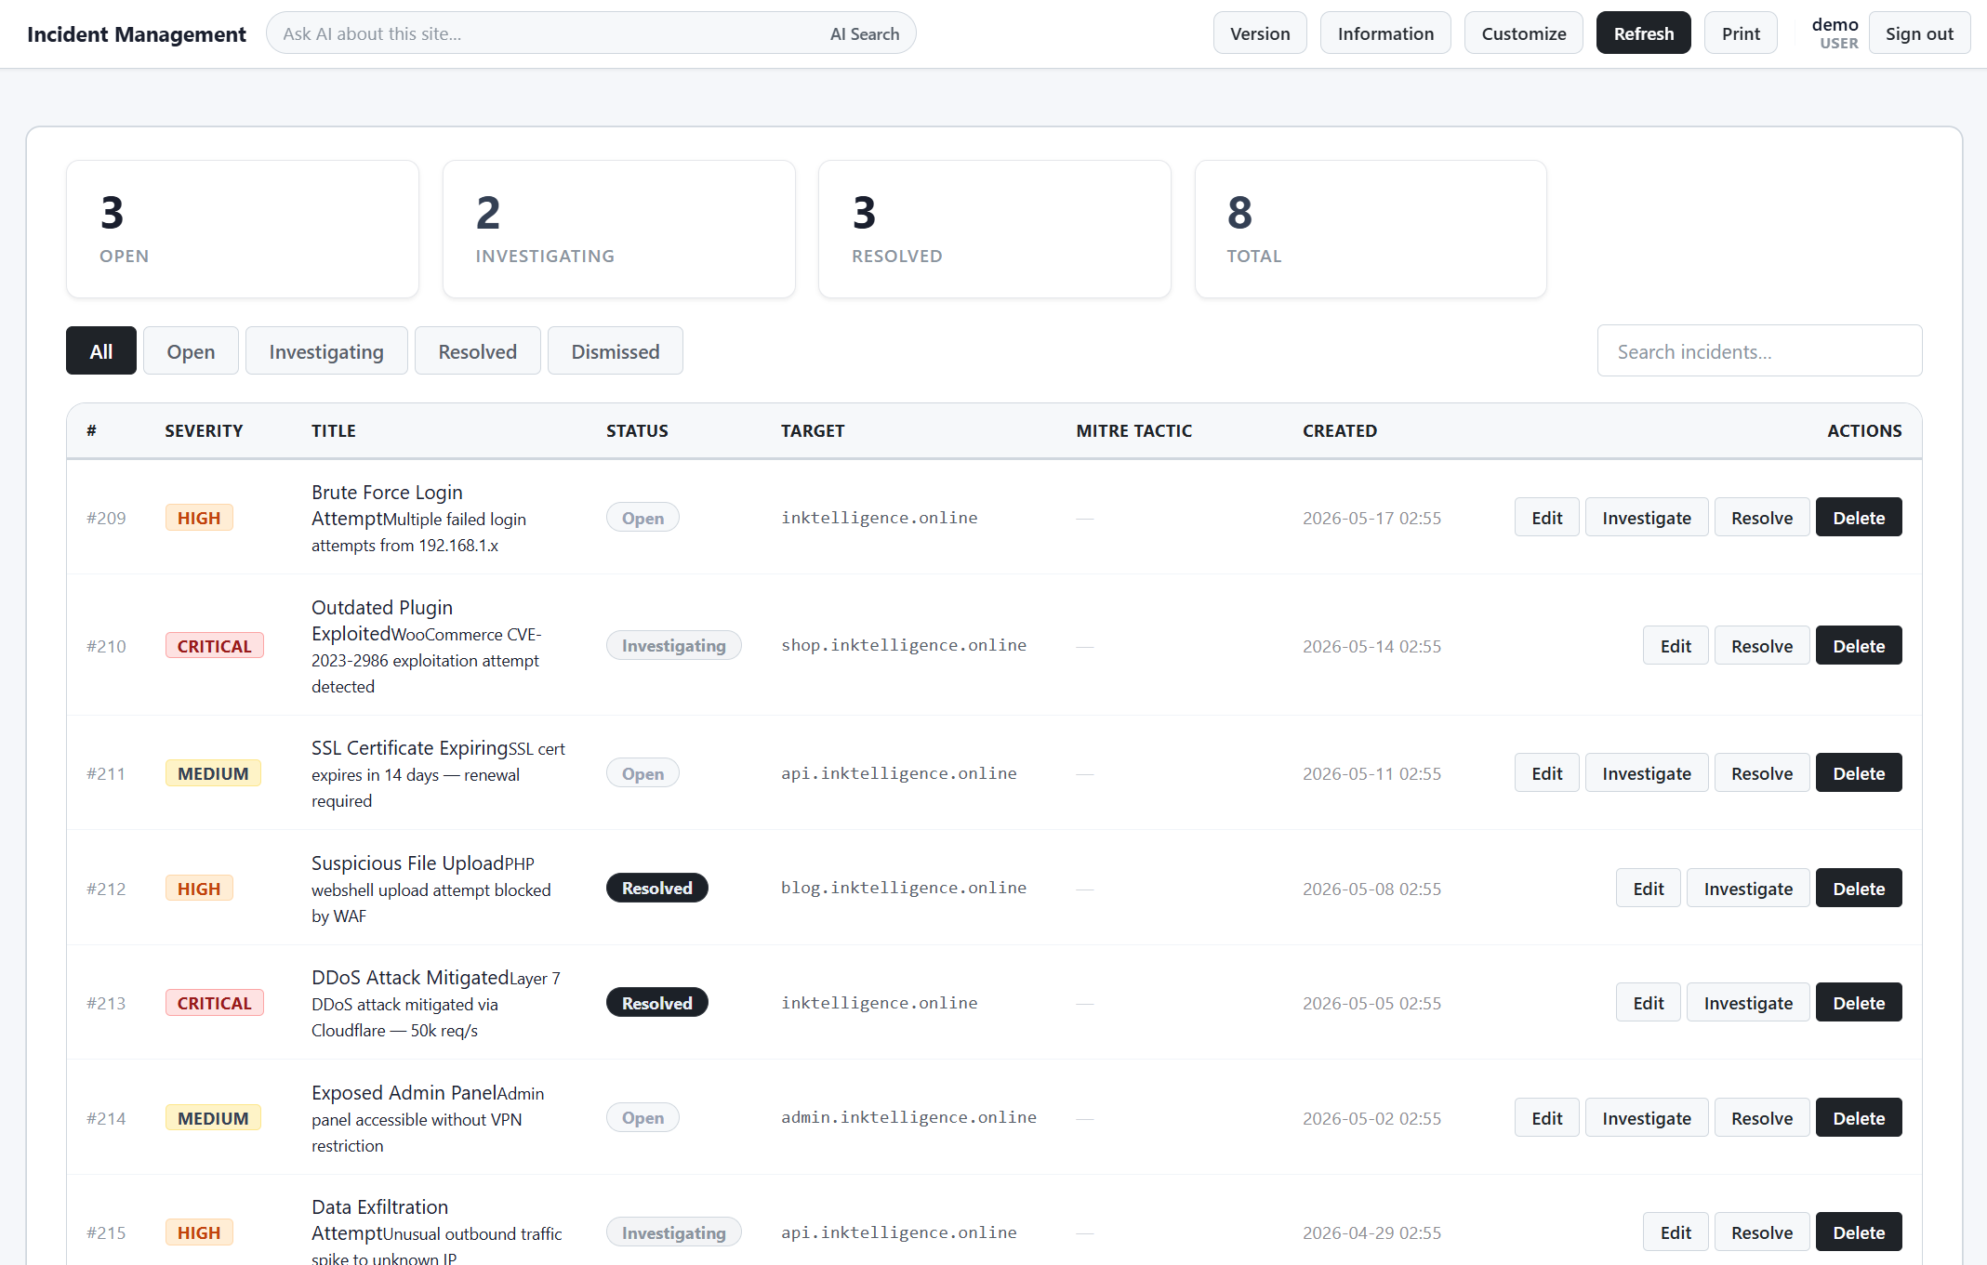Screen dimensions: 1987x1265
Task: Show Dismissed incidents tab
Action: point(615,351)
